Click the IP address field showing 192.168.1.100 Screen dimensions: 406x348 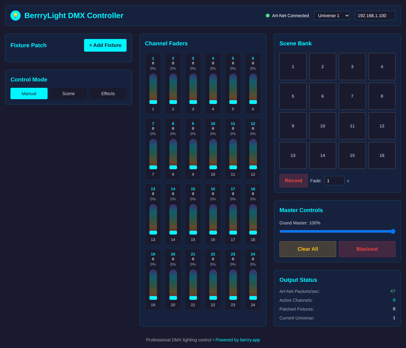[x=375, y=15]
